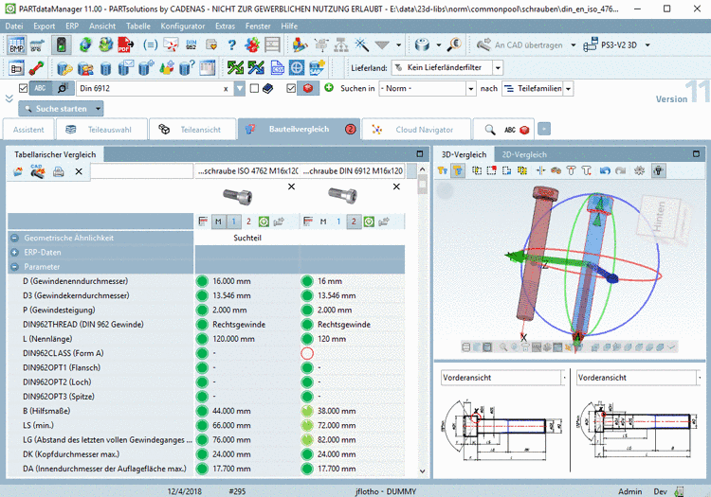This screenshot has height=497, width=711.
Task: Click the vertical axis alignment icon in 3D toolbar
Action: click(x=540, y=170)
